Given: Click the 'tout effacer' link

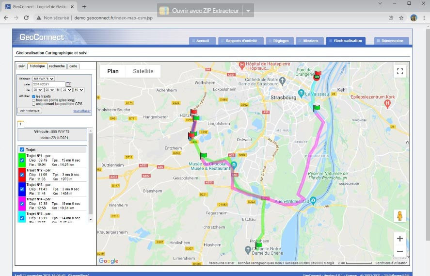Looking at the screenshot, I should (82, 111).
